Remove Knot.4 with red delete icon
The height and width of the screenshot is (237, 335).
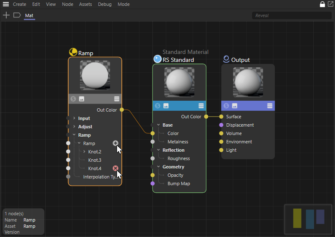[116, 168]
